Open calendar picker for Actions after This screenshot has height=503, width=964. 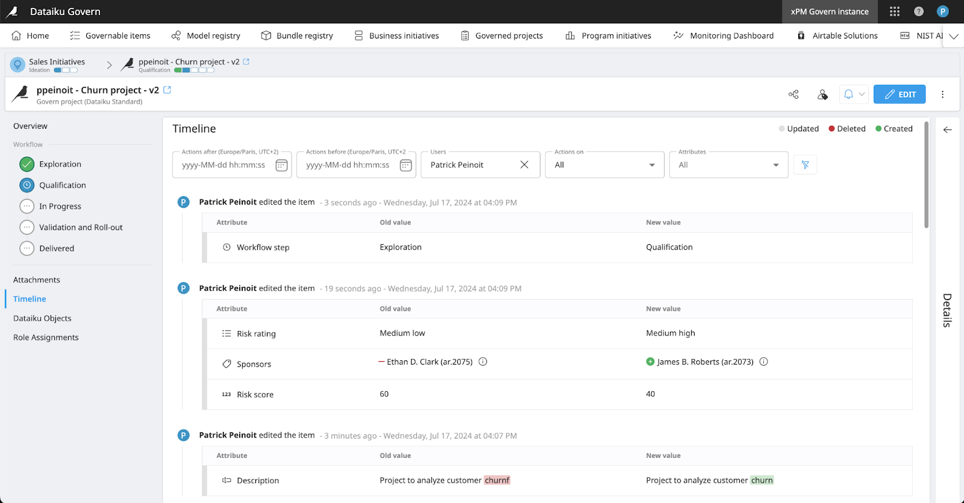pos(281,165)
